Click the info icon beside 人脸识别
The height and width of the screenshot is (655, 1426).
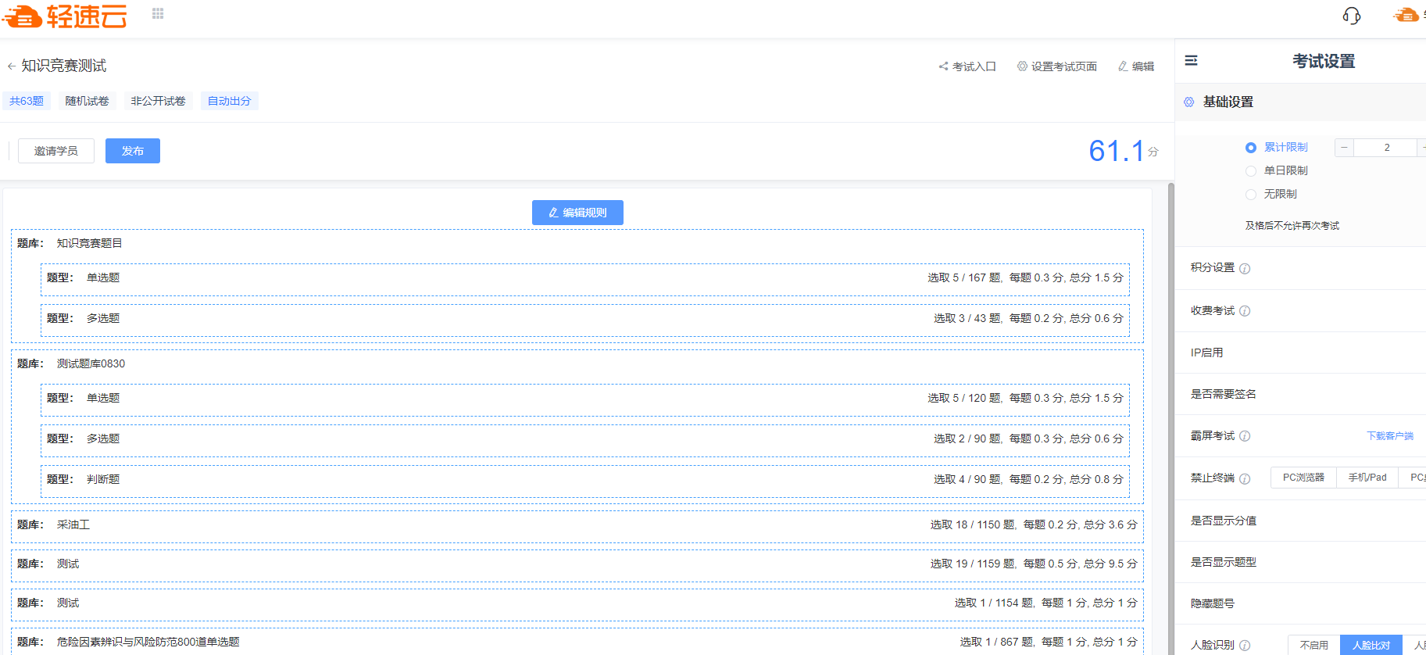tap(1245, 646)
